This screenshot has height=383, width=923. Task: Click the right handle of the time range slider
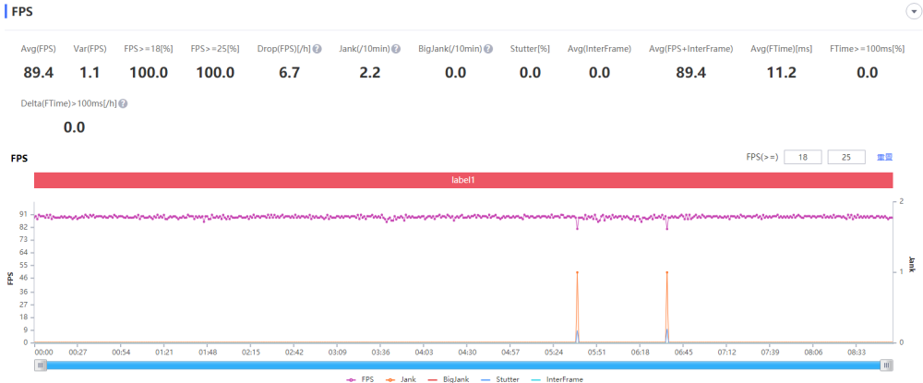tap(886, 365)
